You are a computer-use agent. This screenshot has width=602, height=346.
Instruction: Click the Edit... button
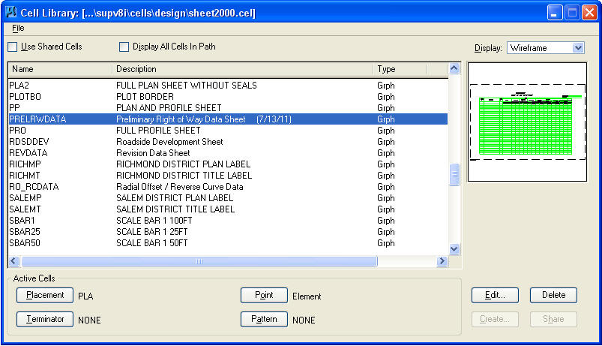[x=496, y=295]
